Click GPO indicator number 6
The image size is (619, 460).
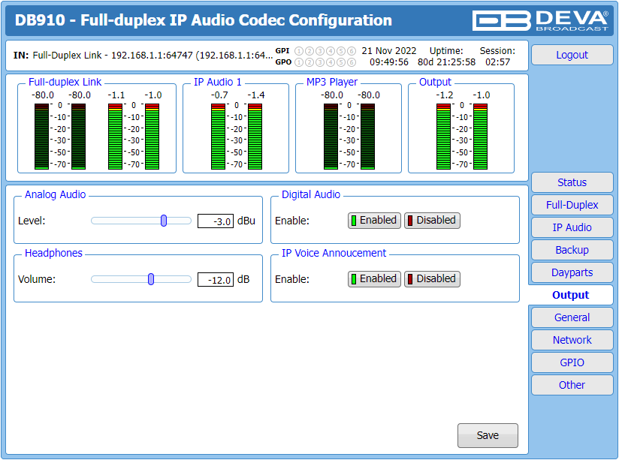tap(352, 62)
